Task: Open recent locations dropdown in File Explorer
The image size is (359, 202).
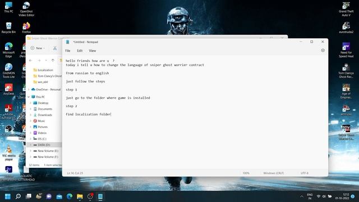Action: point(46,61)
